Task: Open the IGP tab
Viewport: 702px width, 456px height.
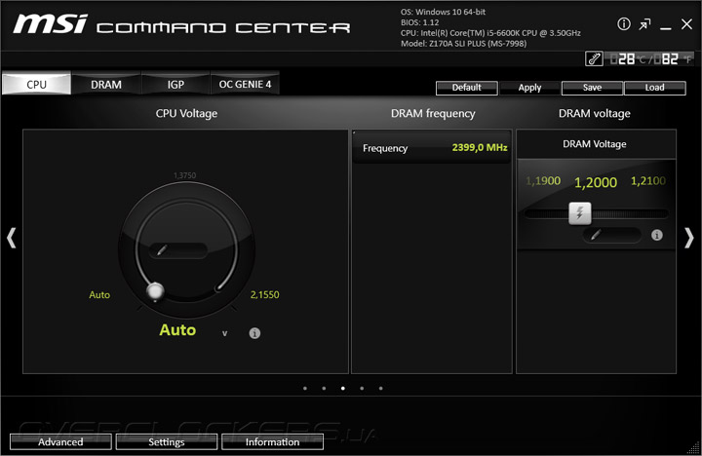Action: 175,84
